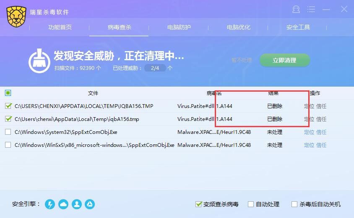Check the WinSxS SppExtComObj.Exe row
The image size is (354, 218).
click(8, 145)
